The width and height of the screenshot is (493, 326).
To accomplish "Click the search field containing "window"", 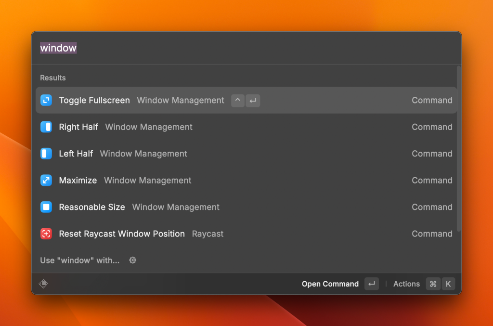I will (241, 48).
